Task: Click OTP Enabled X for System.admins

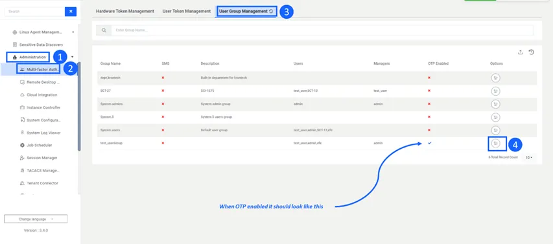Action: tap(429, 104)
